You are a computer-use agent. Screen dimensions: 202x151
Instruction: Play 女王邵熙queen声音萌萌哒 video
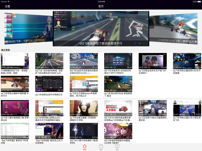pos(84,84)
